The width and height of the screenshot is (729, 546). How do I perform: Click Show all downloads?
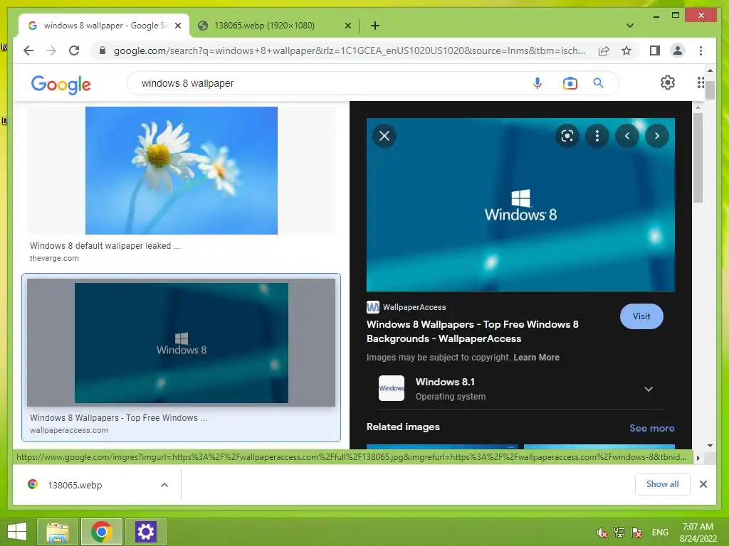(x=662, y=484)
